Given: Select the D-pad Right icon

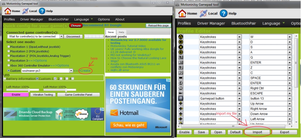Looking at the screenshot, I should 181,109.
